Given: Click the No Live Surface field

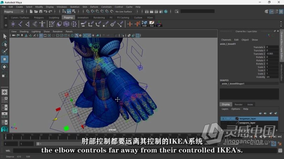Looking at the screenshot, I should 125,12.
